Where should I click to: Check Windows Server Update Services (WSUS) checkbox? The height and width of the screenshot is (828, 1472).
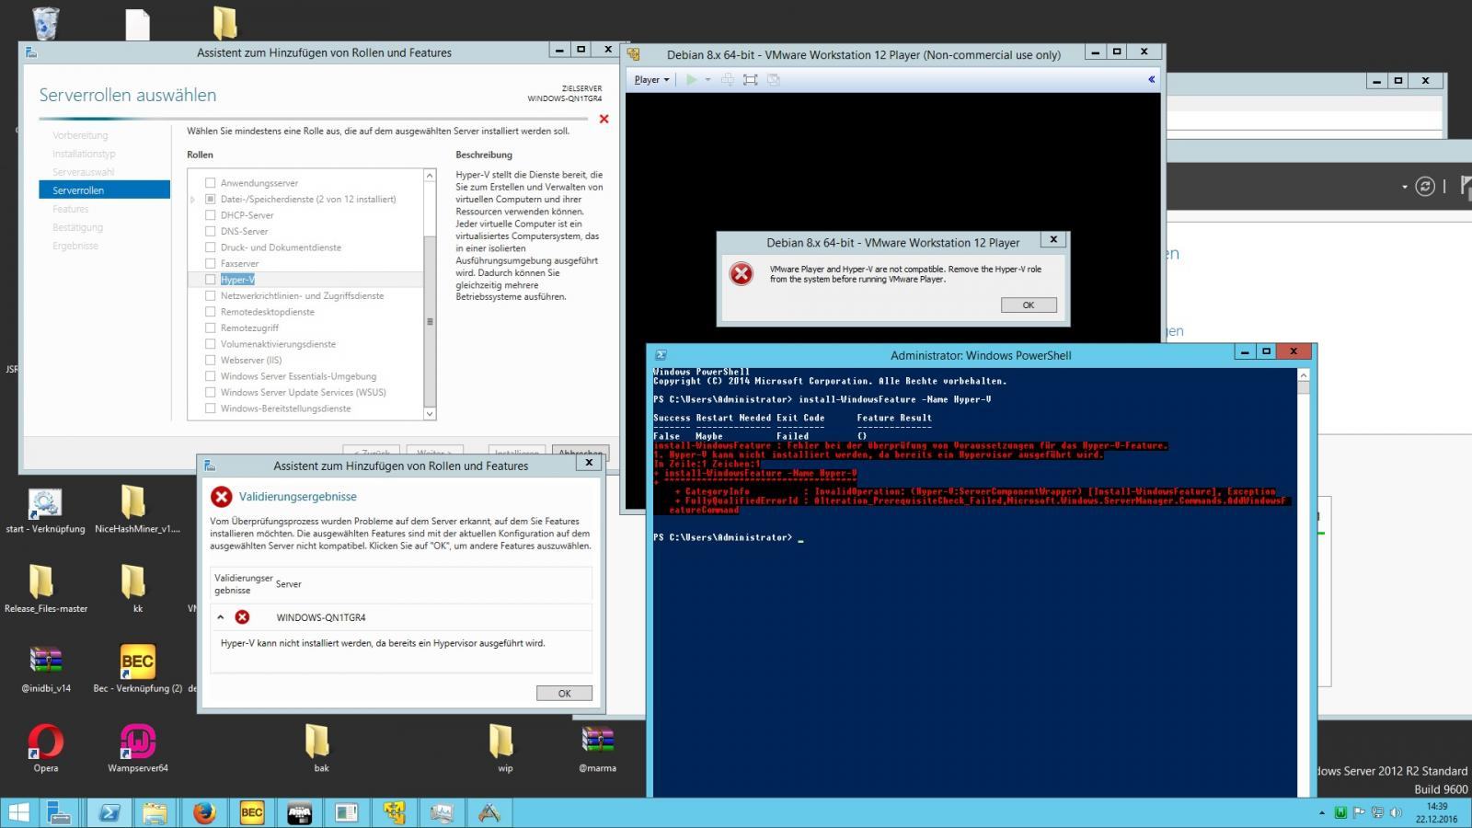pyautogui.click(x=211, y=392)
